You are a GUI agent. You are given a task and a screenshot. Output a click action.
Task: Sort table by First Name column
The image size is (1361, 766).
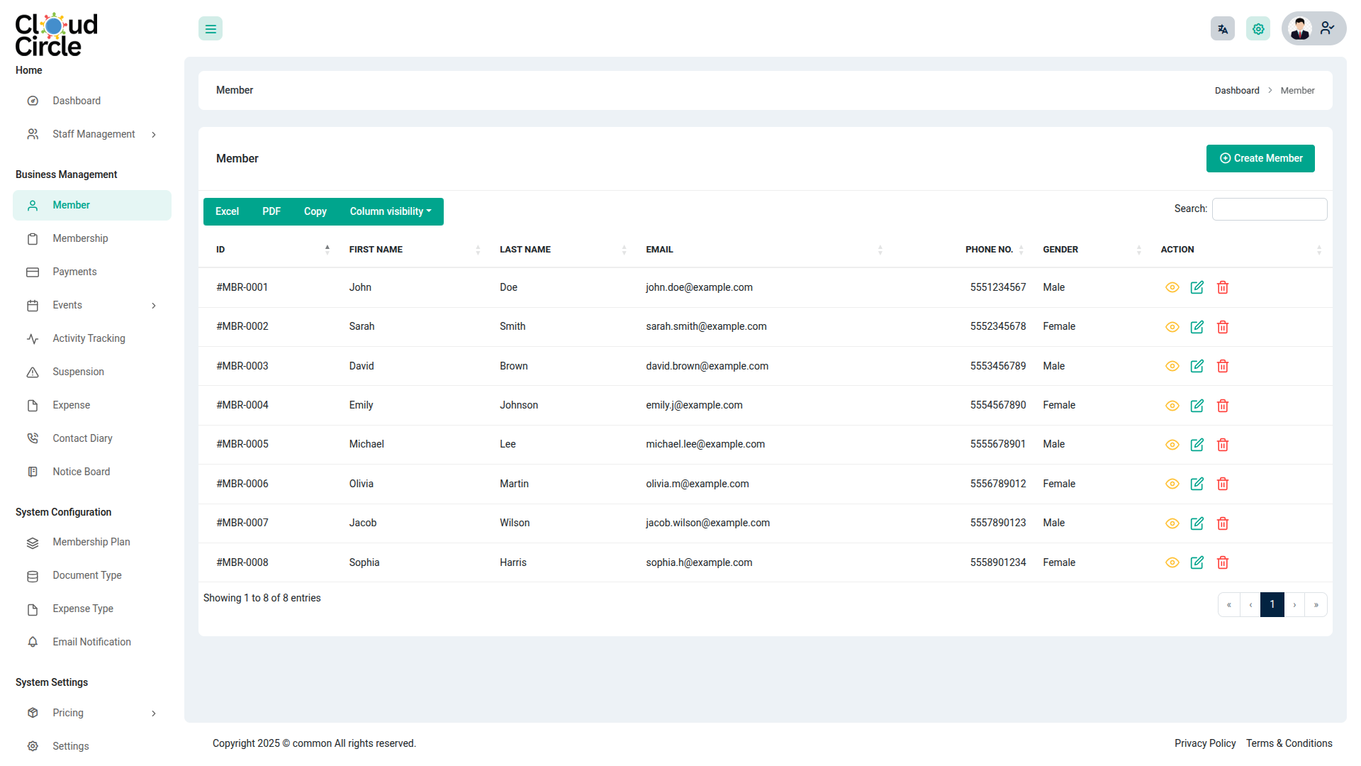pos(376,250)
